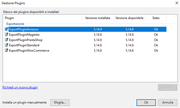180x108 pixels.
Task: Click the ExportPluginMagento plugin icon
Action: click(6, 34)
